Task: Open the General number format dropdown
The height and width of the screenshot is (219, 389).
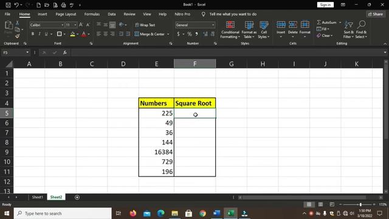Action: click(x=213, y=25)
